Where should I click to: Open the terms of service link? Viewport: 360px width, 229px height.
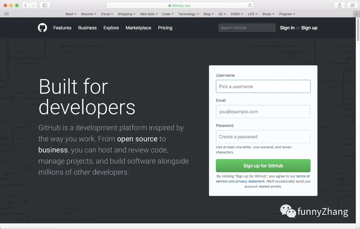point(263,179)
